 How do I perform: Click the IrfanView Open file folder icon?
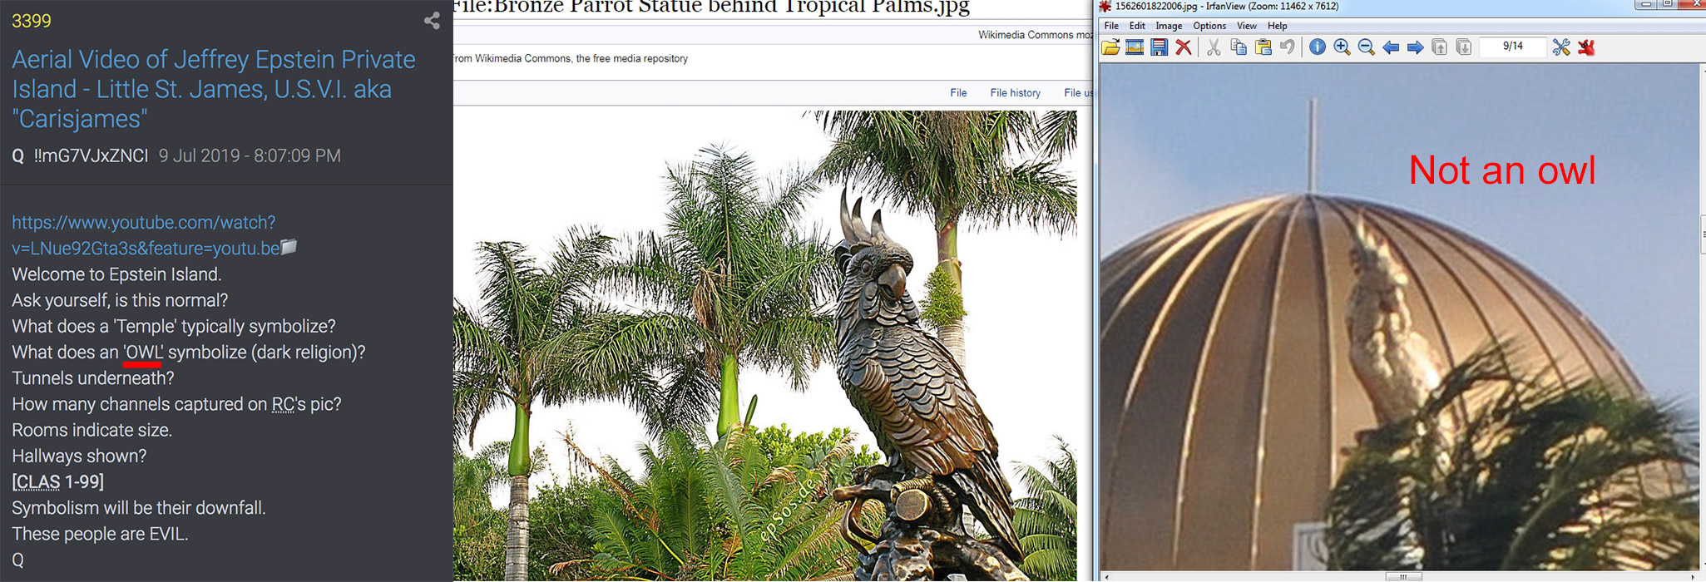[1110, 47]
